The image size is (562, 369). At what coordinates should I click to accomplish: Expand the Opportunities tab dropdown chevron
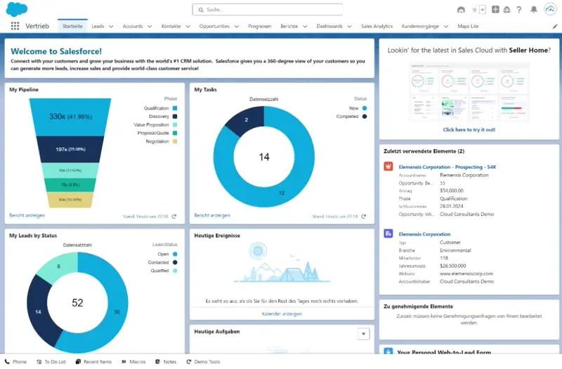pyautogui.click(x=237, y=26)
